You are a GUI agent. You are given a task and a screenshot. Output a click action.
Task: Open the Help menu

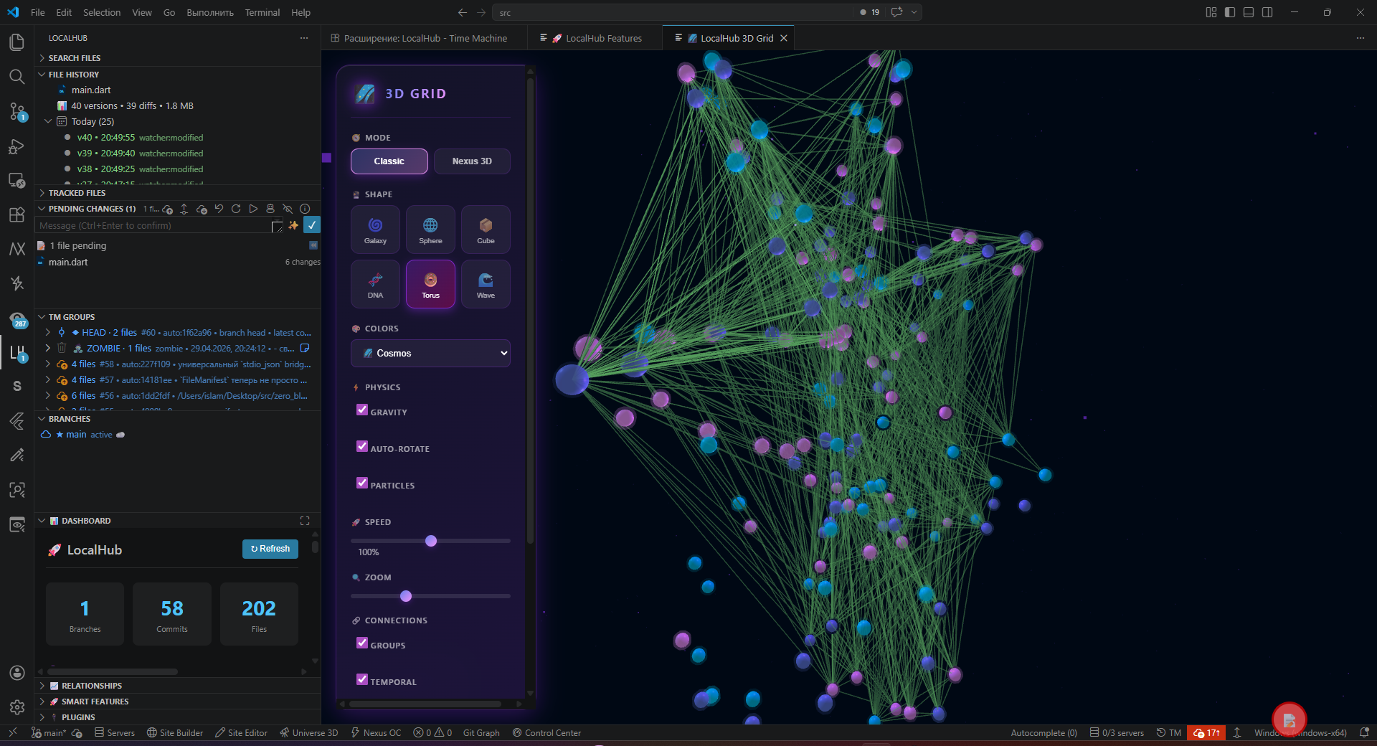pos(301,12)
